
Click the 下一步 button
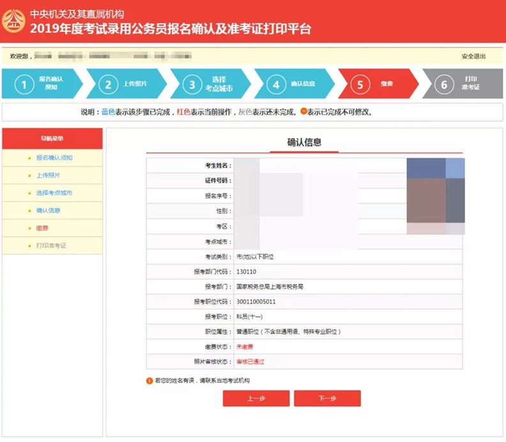[327, 399]
